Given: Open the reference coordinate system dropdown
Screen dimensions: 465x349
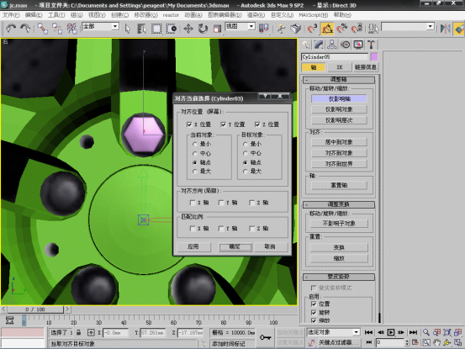Looking at the screenshot, I should pyautogui.click(x=240, y=26).
